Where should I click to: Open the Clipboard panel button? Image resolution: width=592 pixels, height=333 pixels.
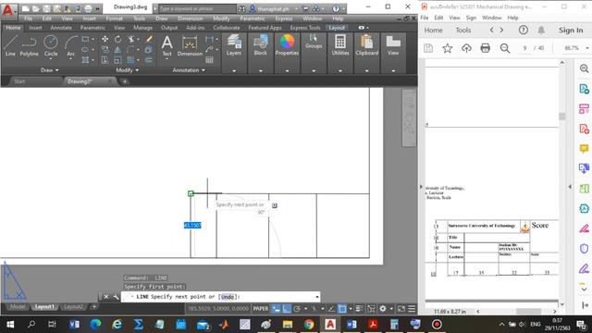click(x=366, y=45)
